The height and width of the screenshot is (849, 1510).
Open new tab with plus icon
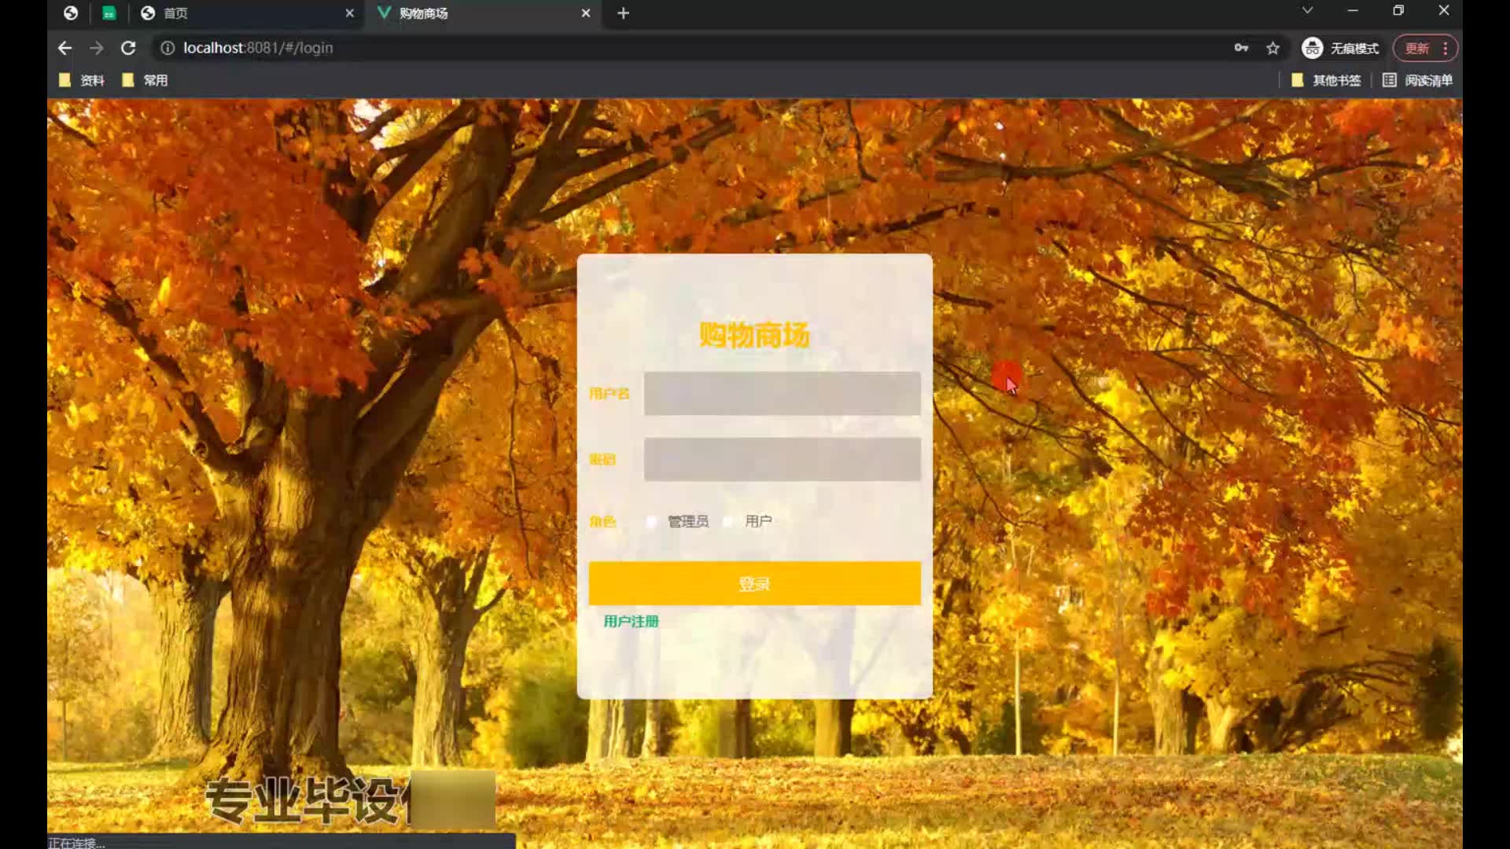[x=623, y=13]
